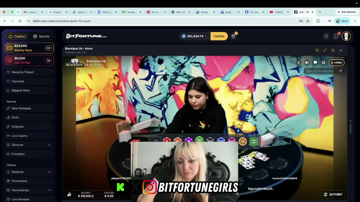Screen dimensions: 360x202
Task: Open in-game settings gear
Action: 324,63
